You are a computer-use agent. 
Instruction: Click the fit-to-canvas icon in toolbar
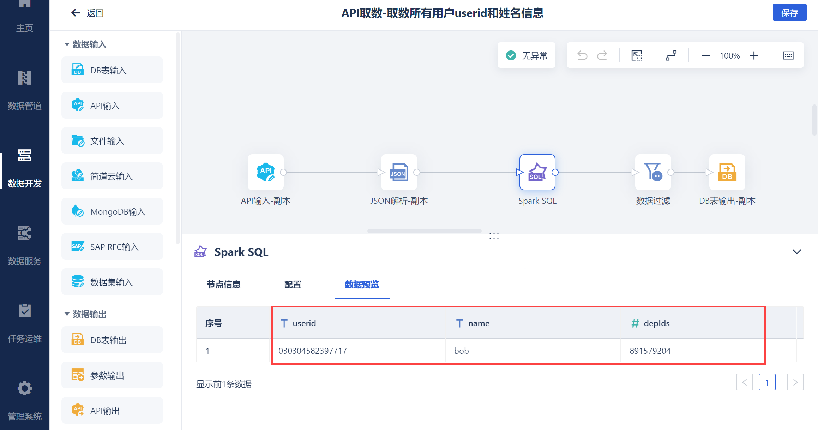(x=637, y=55)
